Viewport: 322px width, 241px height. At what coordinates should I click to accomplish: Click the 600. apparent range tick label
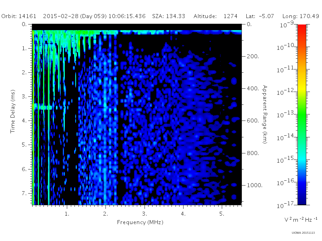pos(253,121)
